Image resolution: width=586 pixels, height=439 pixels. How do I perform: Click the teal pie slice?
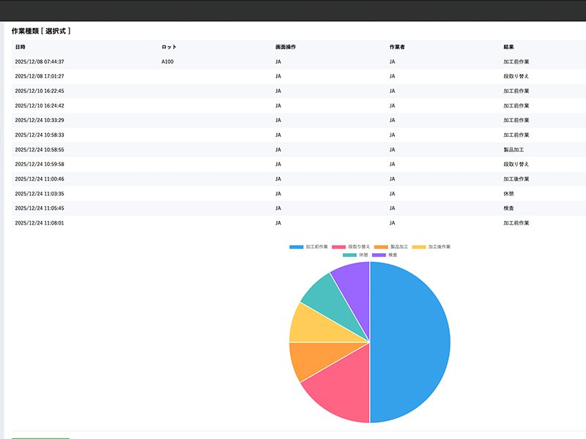coord(324,293)
